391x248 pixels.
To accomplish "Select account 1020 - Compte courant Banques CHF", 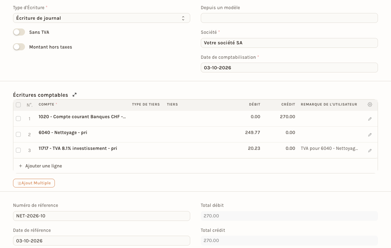I will click(82, 117).
